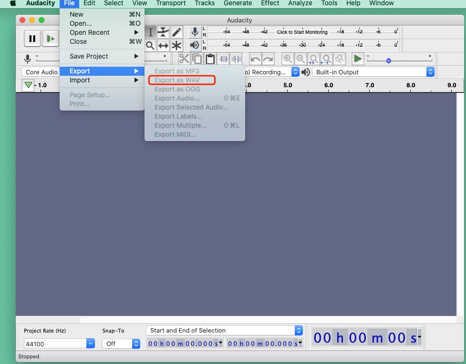The image size is (466, 364).
Task: Click Export as OGG in submenu
Action: pyautogui.click(x=195, y=89)
